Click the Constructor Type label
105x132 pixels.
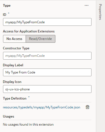[16, 48]
